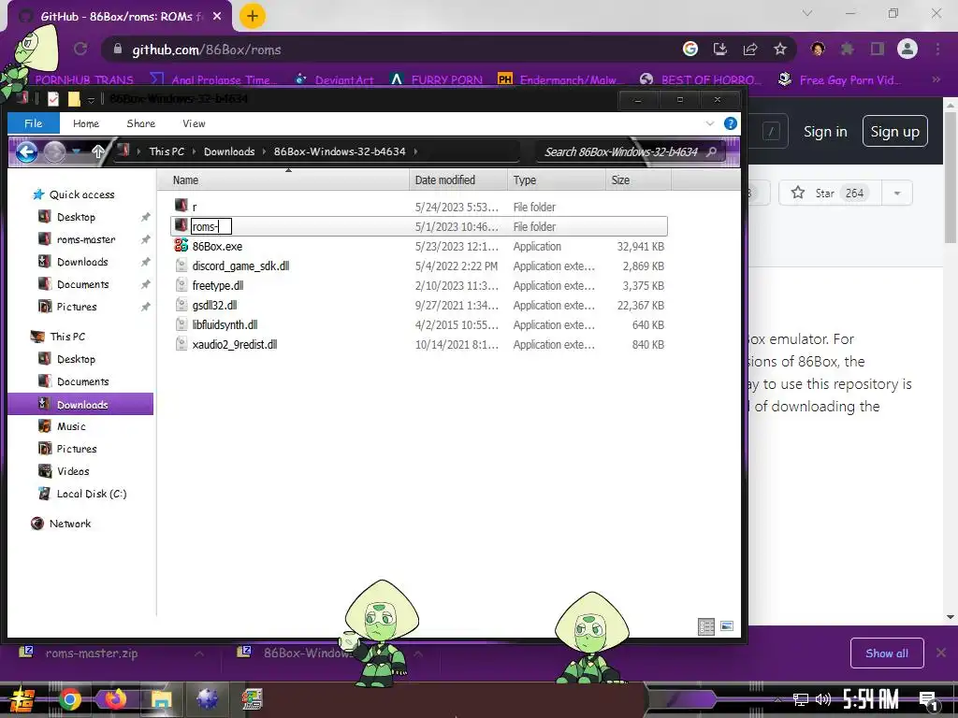Sort by Name column header
This screenshot has height=718, width=958.
[x=283, y=180]
